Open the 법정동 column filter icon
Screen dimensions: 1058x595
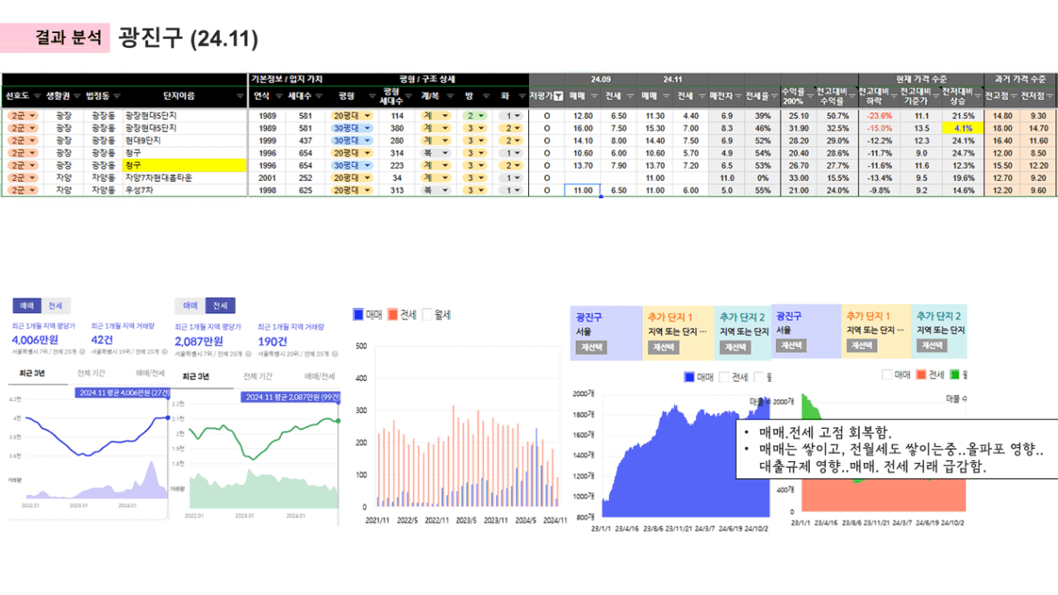point(117,96)
